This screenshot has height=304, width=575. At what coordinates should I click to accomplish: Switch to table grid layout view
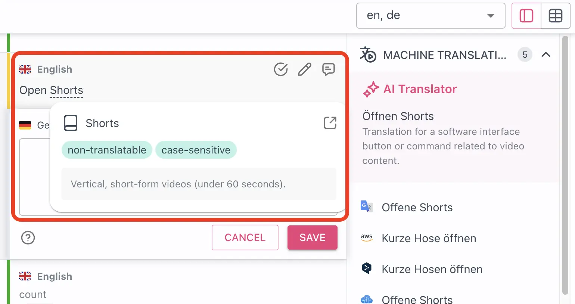[555, 16]
